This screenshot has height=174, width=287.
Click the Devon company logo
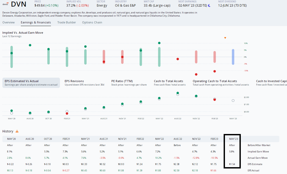click(5, 4)
